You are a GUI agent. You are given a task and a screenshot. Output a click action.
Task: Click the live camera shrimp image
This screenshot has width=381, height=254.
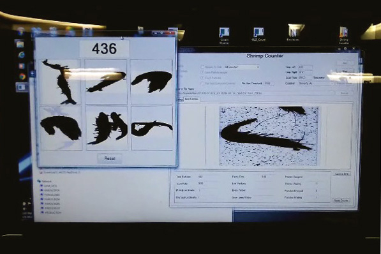pyautogui.click(x=269, y=136)
